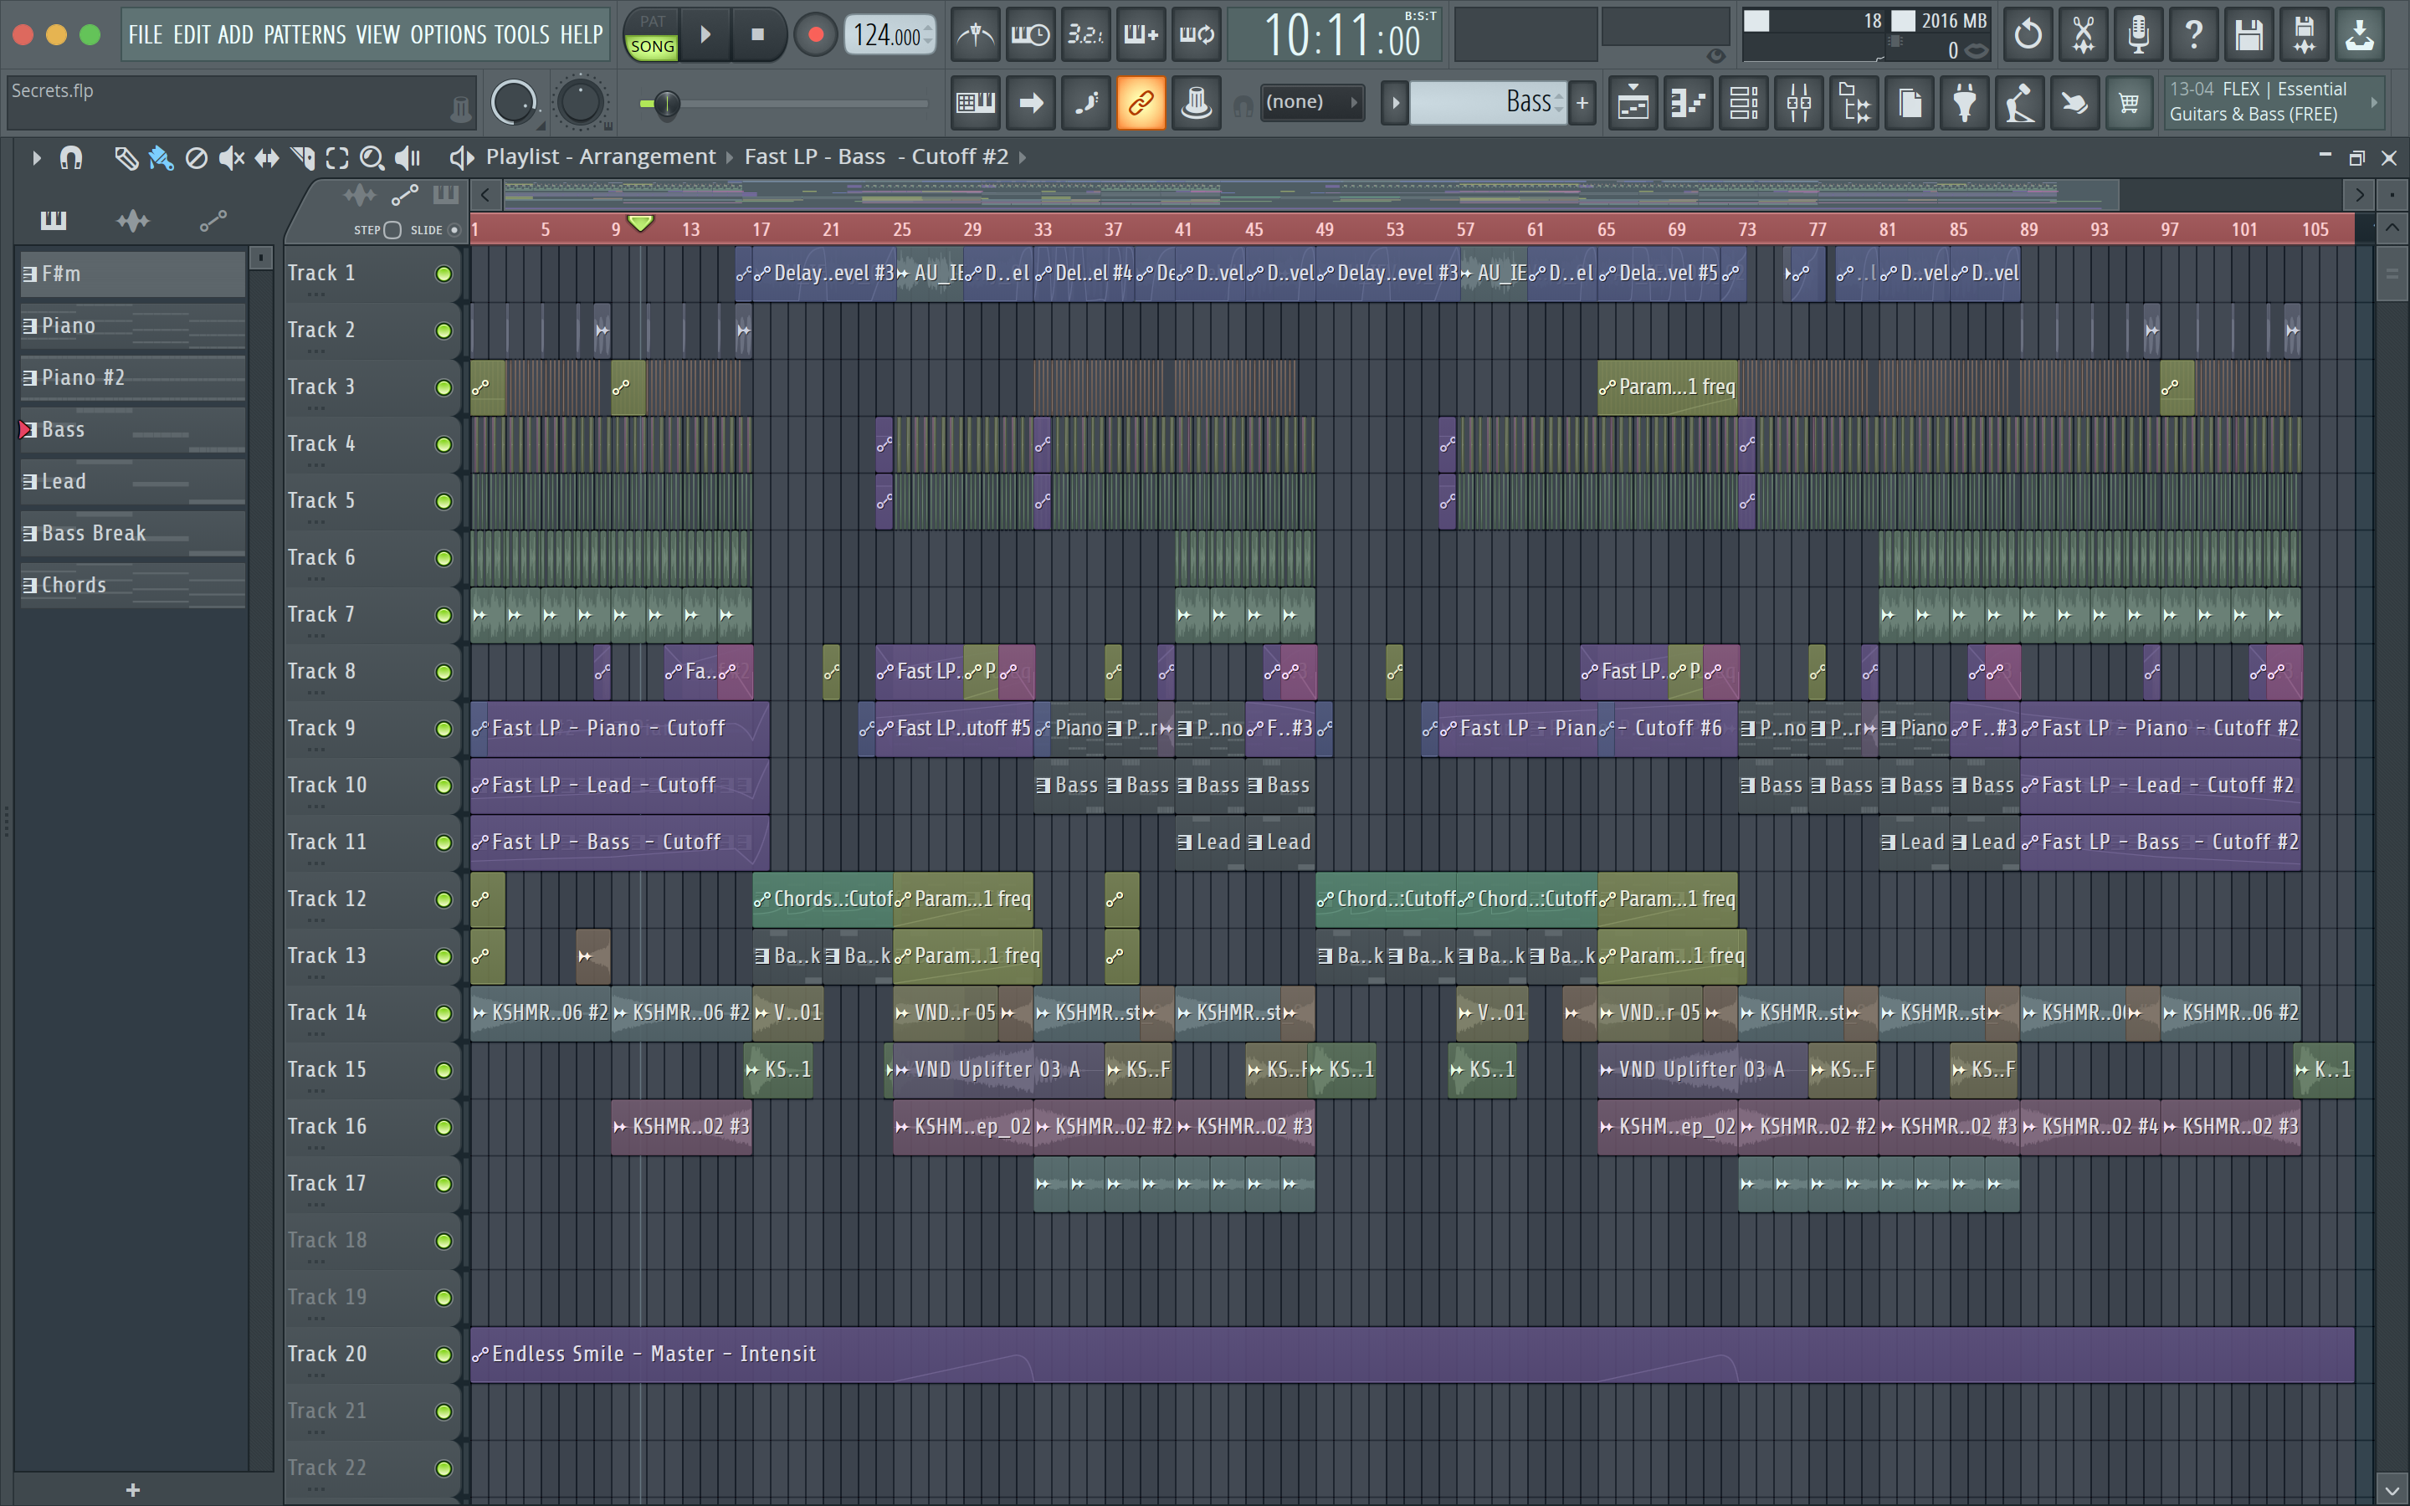2410x1506 pixels.
Task: Select the slice tool in playlist
Action: pos(302,157)
